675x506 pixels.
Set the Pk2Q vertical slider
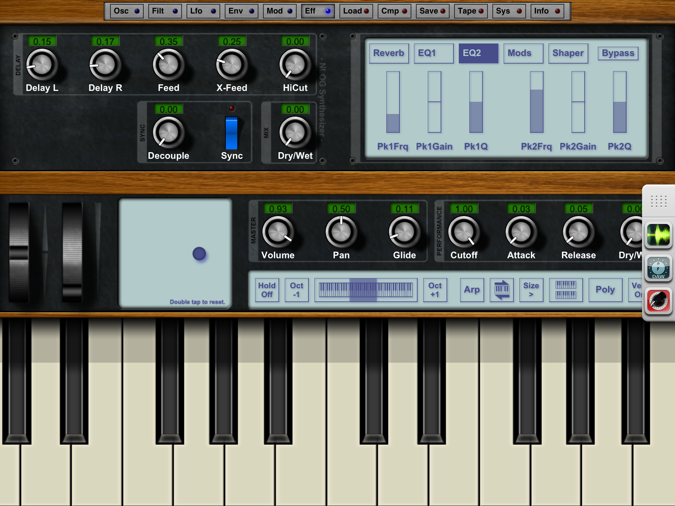(x=620, y=102)
